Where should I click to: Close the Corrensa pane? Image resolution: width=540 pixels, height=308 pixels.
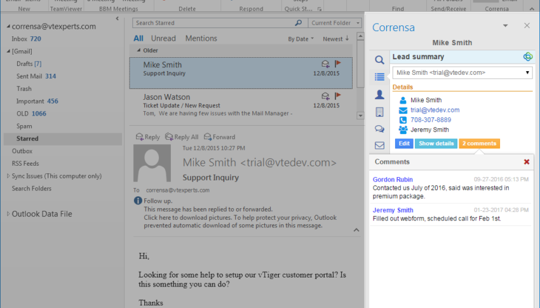[x=527, y=25]
